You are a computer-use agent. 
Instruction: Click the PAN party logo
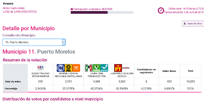click(60, 68)
